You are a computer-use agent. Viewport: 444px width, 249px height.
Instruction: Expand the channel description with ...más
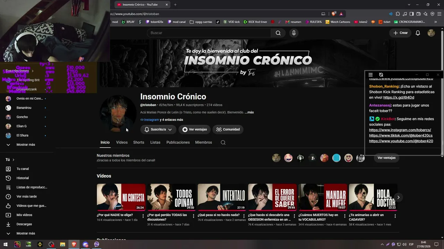point(249,112)
